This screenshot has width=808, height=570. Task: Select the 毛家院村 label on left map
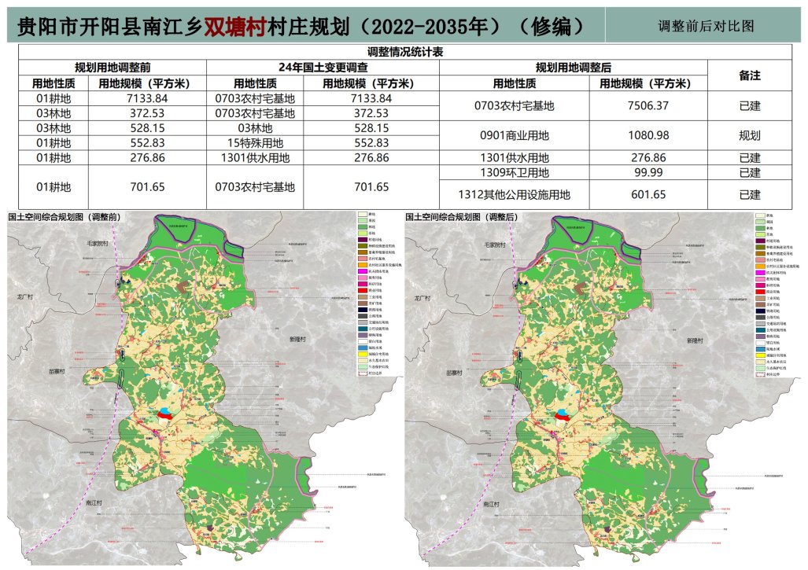pos(98,244)
